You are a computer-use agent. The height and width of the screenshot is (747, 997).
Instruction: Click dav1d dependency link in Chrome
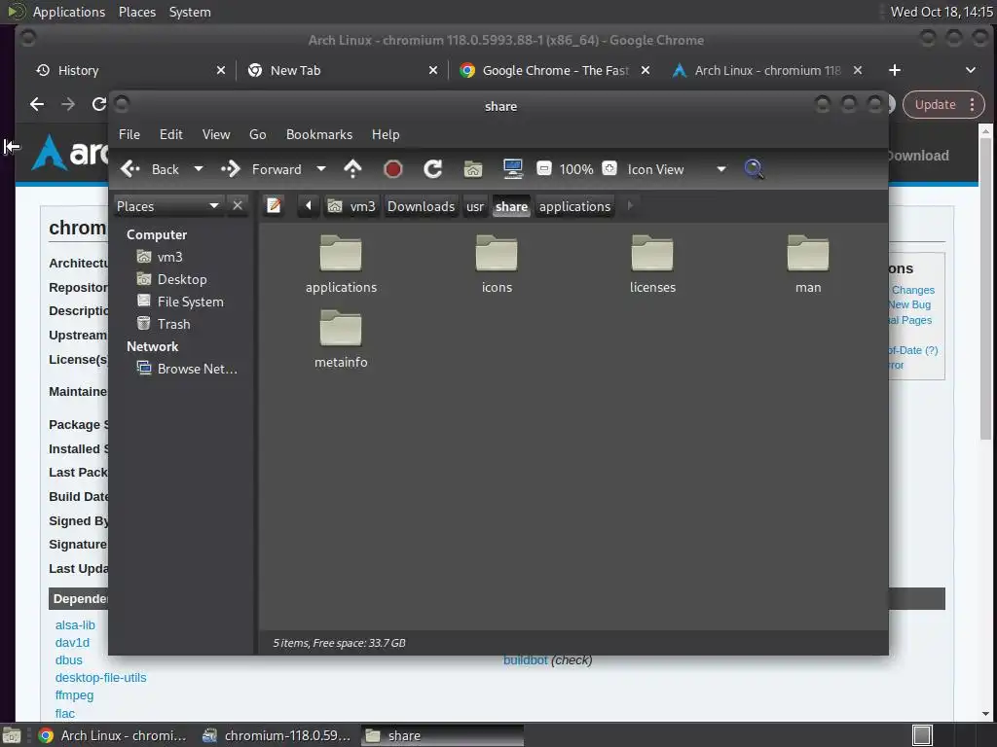coord(72,643)
